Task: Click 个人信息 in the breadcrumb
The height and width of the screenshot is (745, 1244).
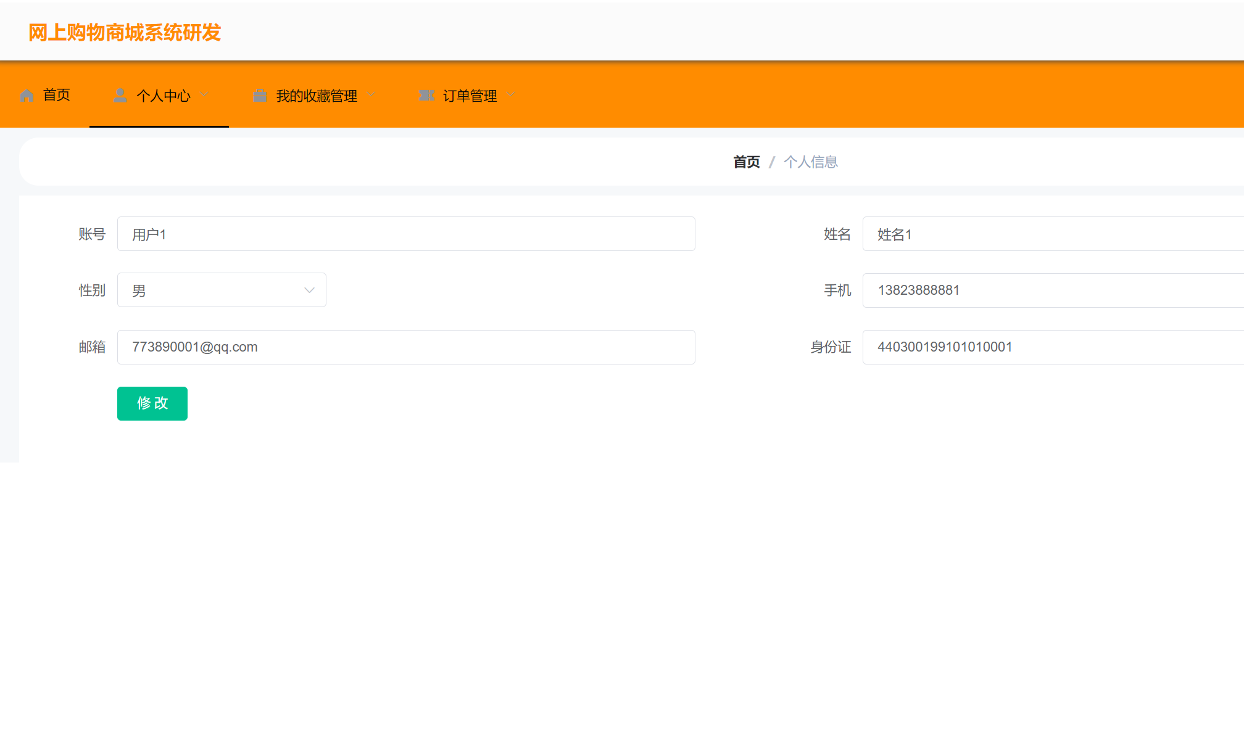Action: pyautogui.click(x=810, y=162)
